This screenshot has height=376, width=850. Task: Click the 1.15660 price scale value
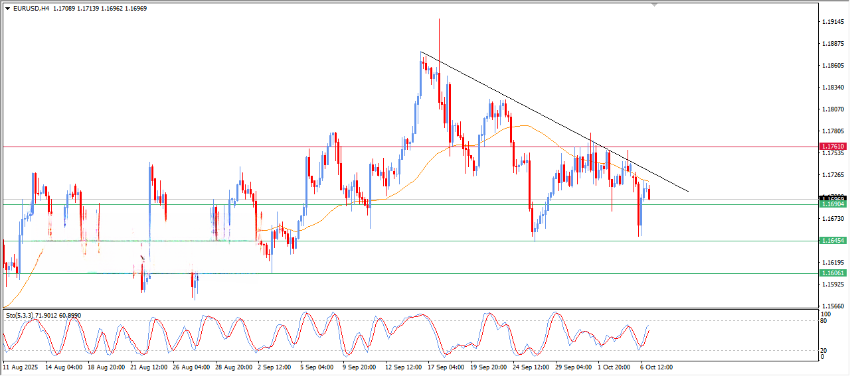(833, 306)
